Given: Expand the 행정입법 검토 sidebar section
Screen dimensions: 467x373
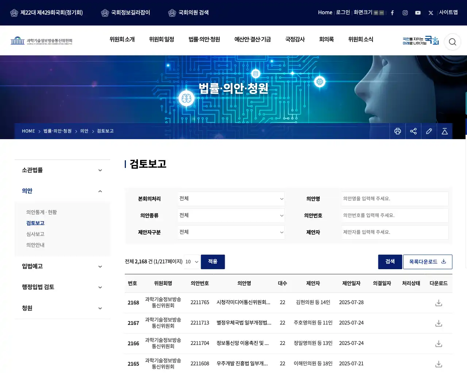Looking at the screenshot, I should [x=62, y=287].
